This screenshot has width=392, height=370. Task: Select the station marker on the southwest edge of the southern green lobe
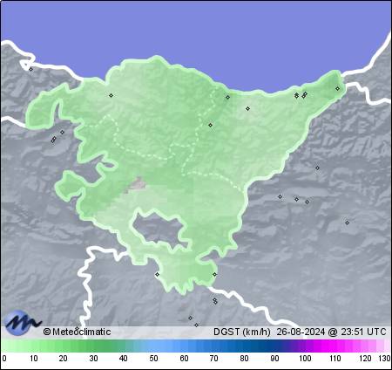pyautogui.click(x=157, y=274)
